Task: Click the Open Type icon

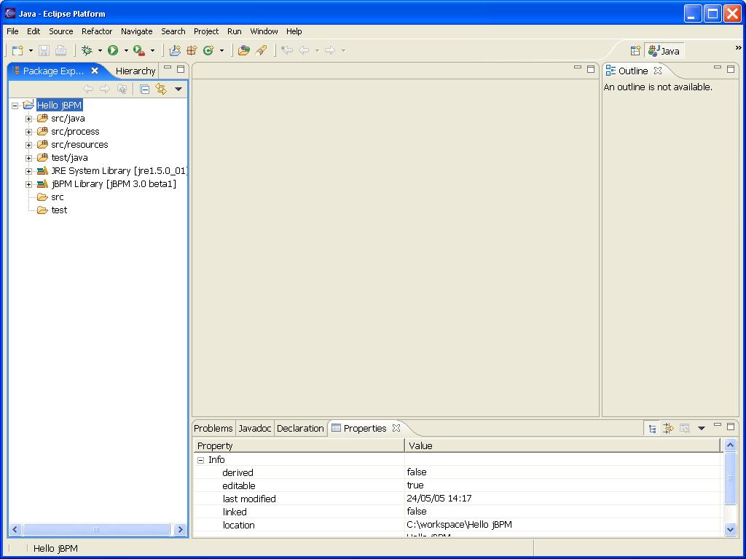Action: (x=244, y=50)
